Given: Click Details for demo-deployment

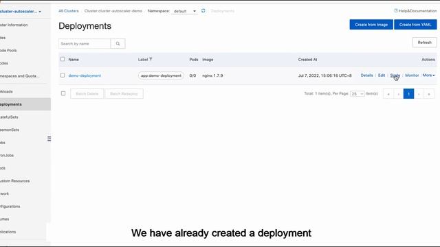Looking at the screenshot, I should pyautogui.click(x=366, y=75).
